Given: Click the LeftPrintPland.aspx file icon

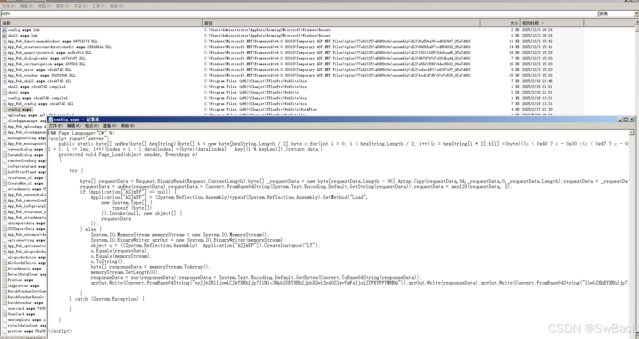Looking at the screenshot, I should [5, 172].
